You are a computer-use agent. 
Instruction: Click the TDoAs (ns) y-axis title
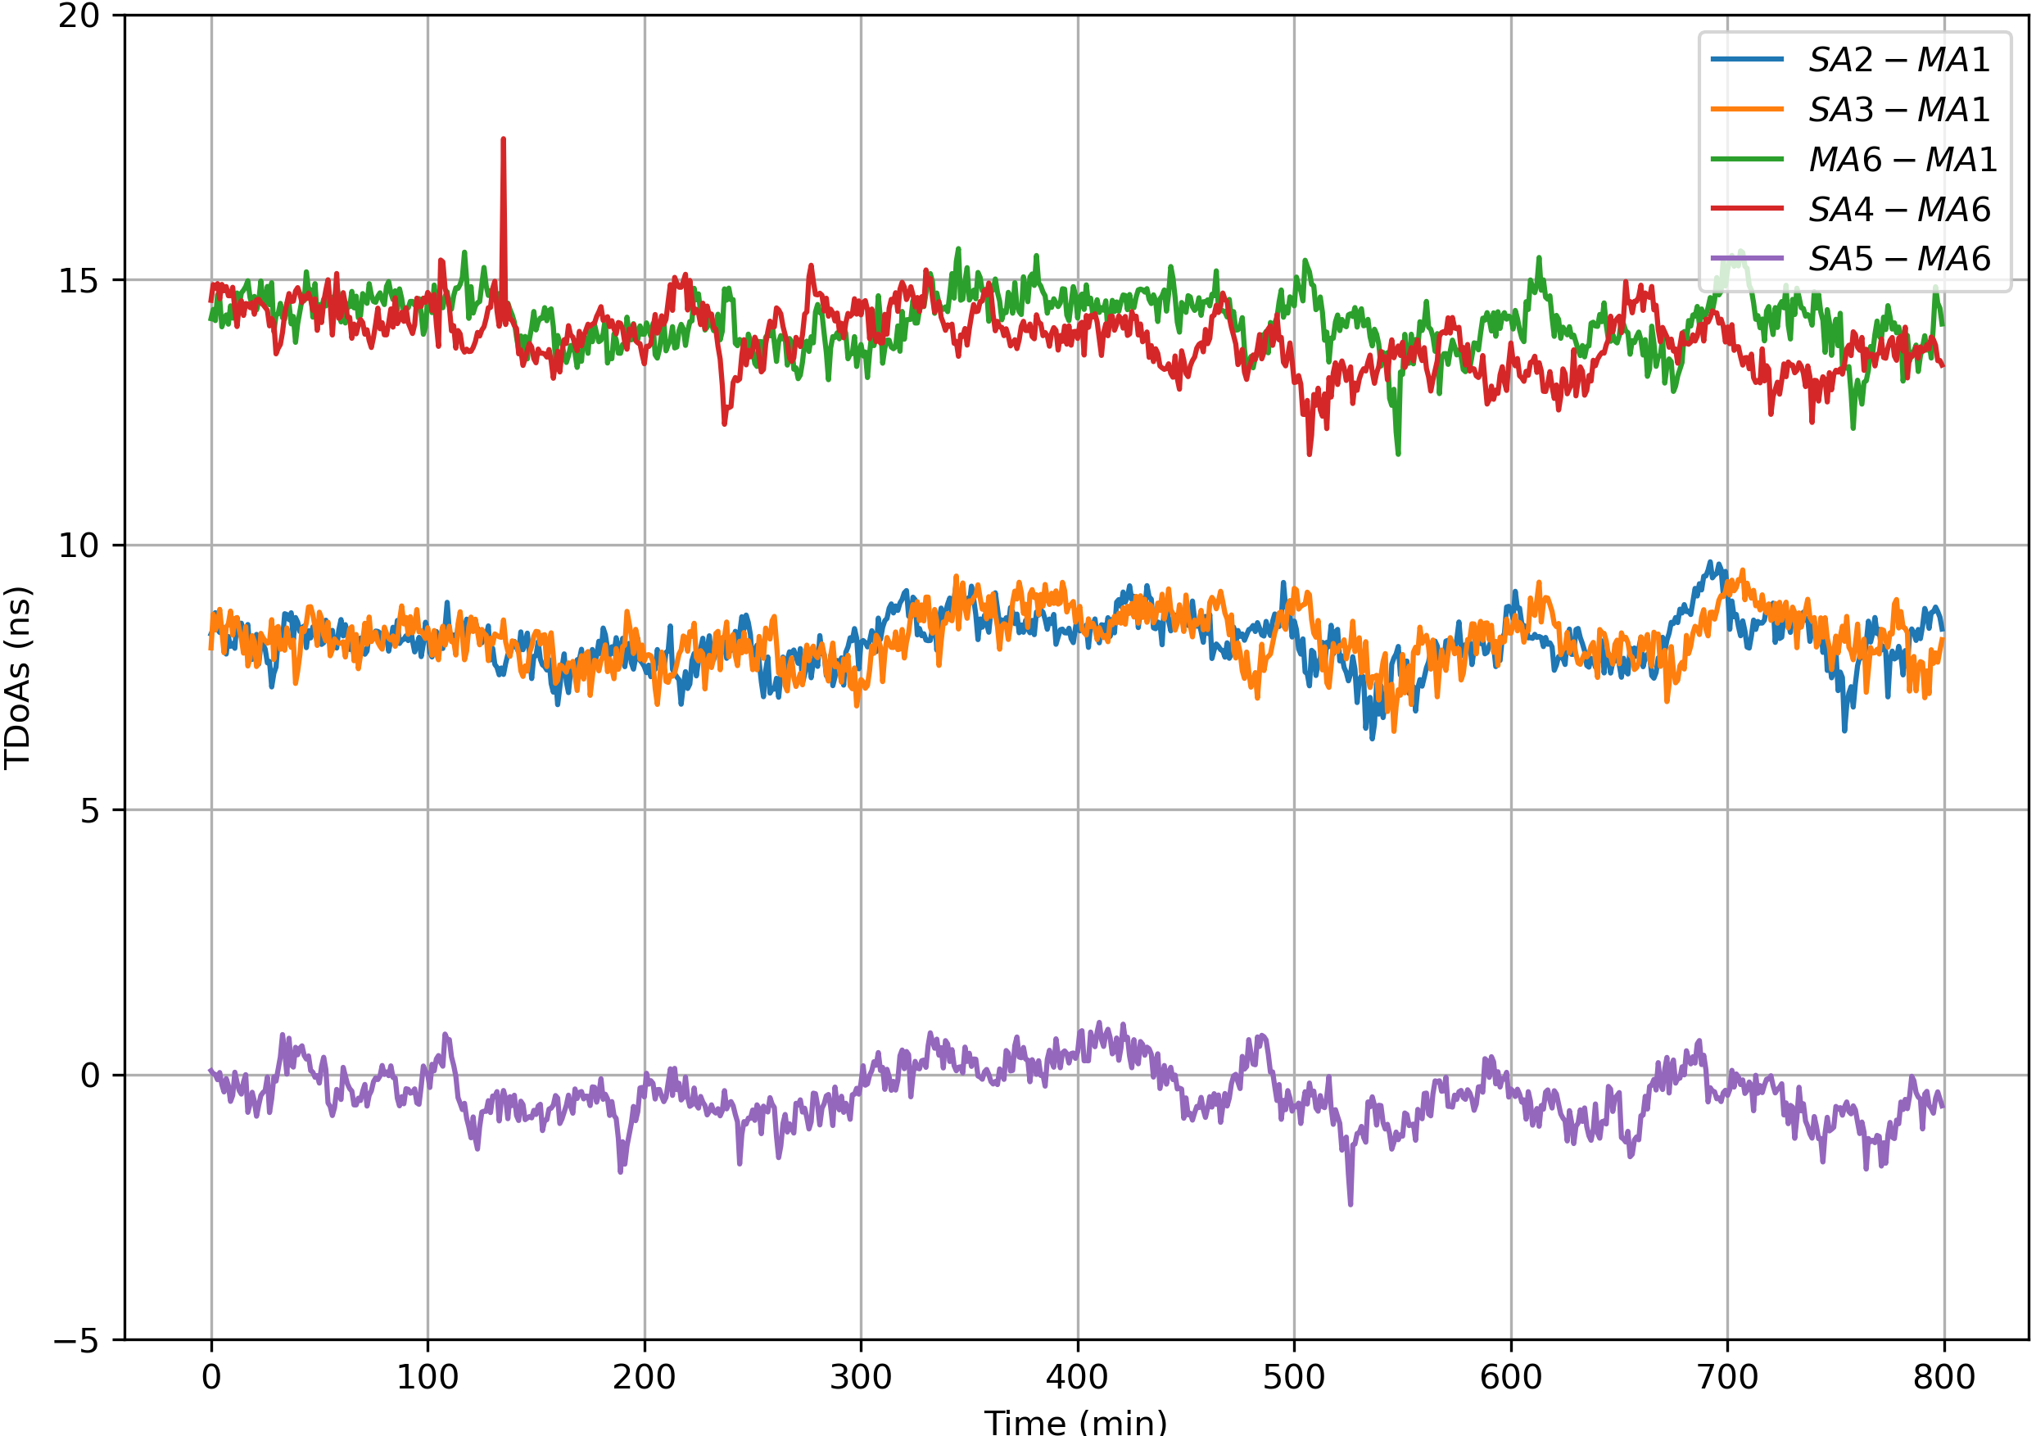tap(18, 678)
